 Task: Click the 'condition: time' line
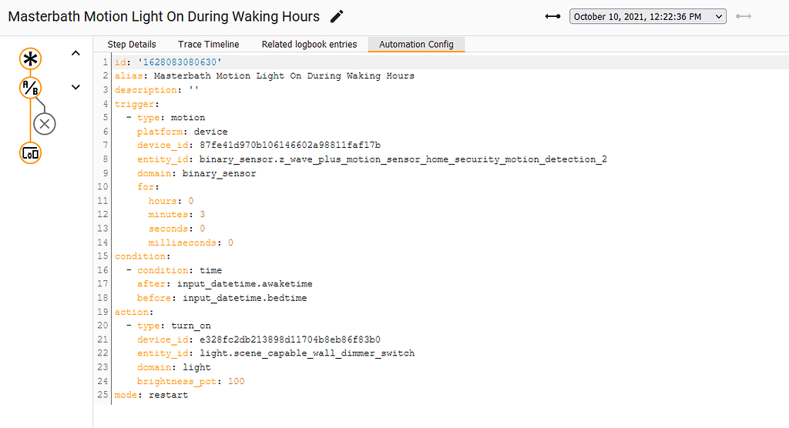(x=174, y=271)
